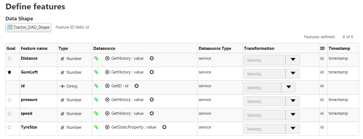Set Distance as the goal feature
The image size is (363, 139).
pos(9,58)
